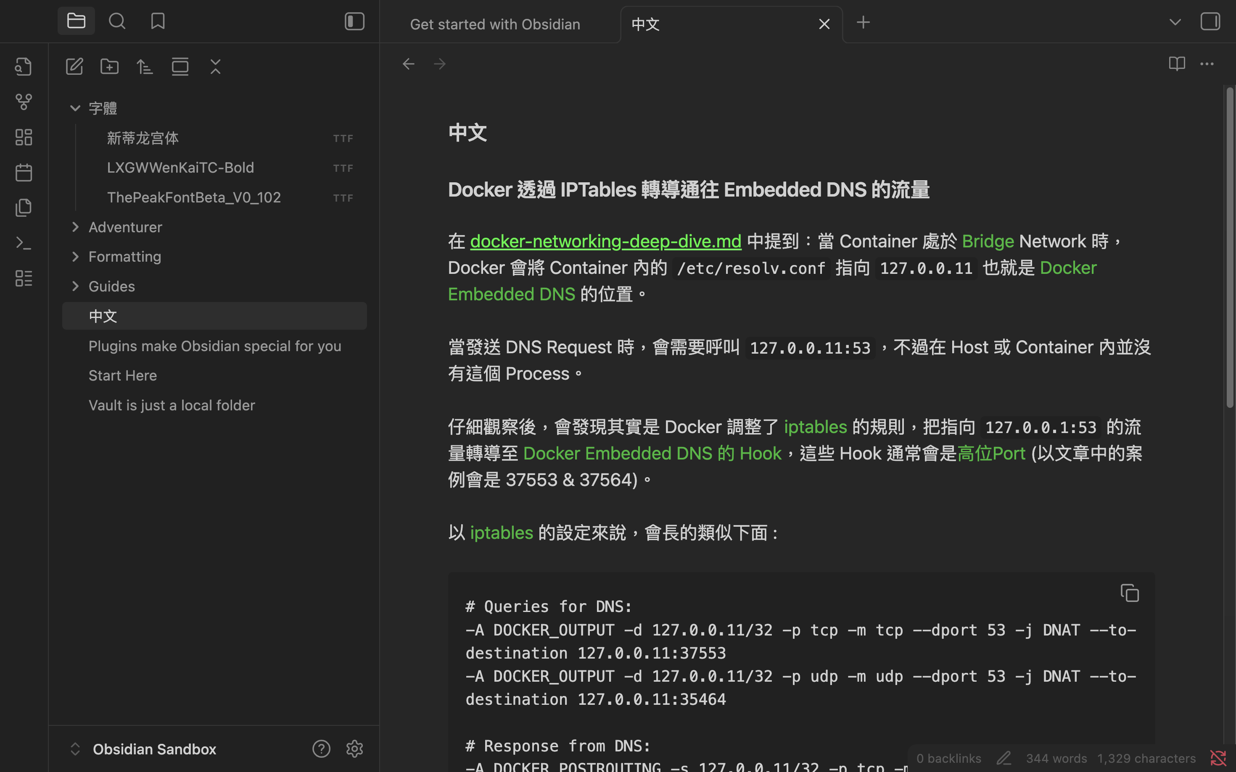This screenshot has width=1236, height=772.
Task: Copy the iptables code block
Action: click(1129, 593)
